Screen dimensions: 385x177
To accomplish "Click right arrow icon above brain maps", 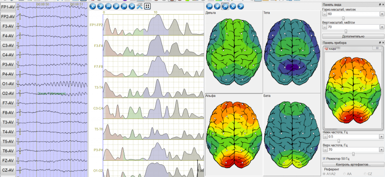I will (241, 6).
